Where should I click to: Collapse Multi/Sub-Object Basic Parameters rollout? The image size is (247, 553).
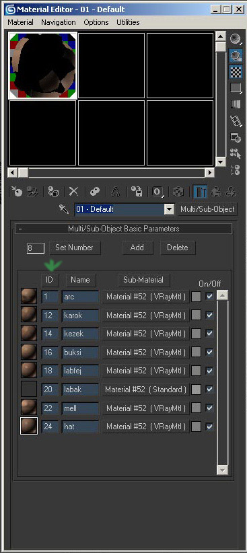(124, 229)
